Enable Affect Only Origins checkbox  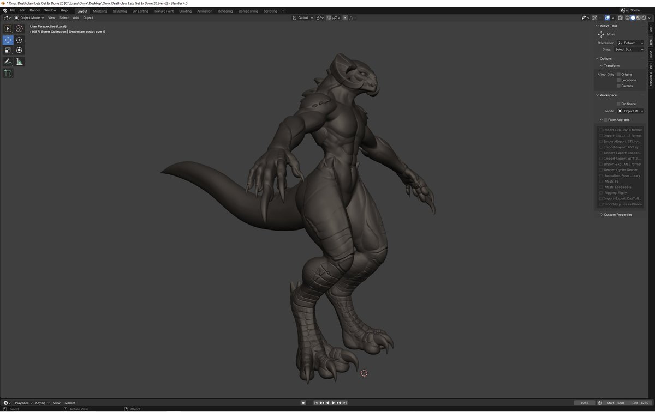[618, 74]
